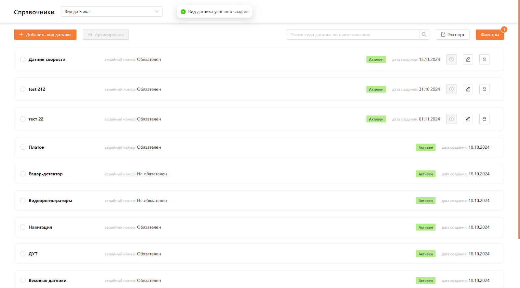Image resolution: width=520 pixels, height=288 pixels.
Task: Edit the Датчик скорости entry
Action: pos(468,59)
